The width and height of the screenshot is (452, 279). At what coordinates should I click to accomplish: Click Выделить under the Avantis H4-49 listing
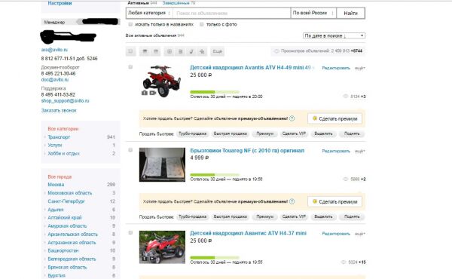coord(323,133)
